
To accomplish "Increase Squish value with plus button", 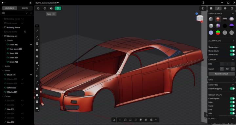I will click(233, 69).
